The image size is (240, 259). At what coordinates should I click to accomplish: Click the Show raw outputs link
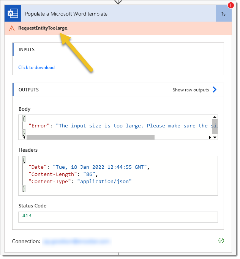click(191, 90)
